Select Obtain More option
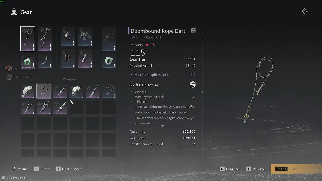This screenshot has height=181, width=322. (x=68, y=169)
